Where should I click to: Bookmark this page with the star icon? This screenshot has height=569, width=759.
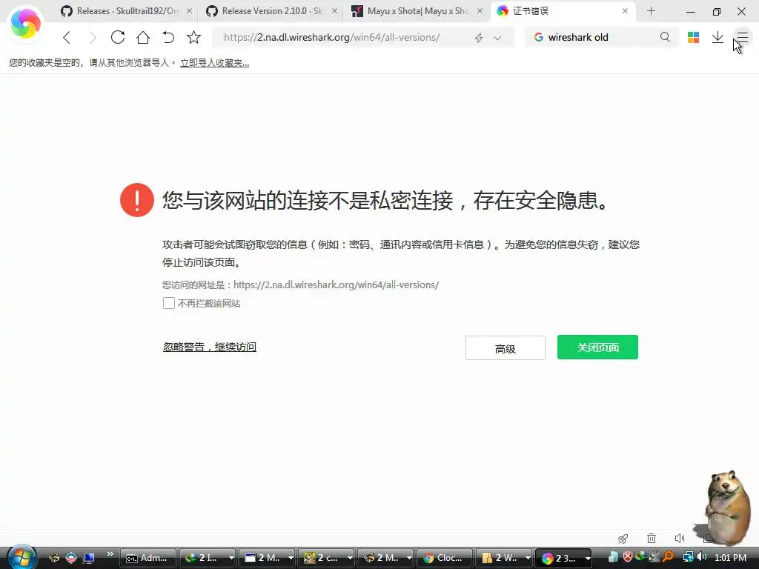pos(193,37)
